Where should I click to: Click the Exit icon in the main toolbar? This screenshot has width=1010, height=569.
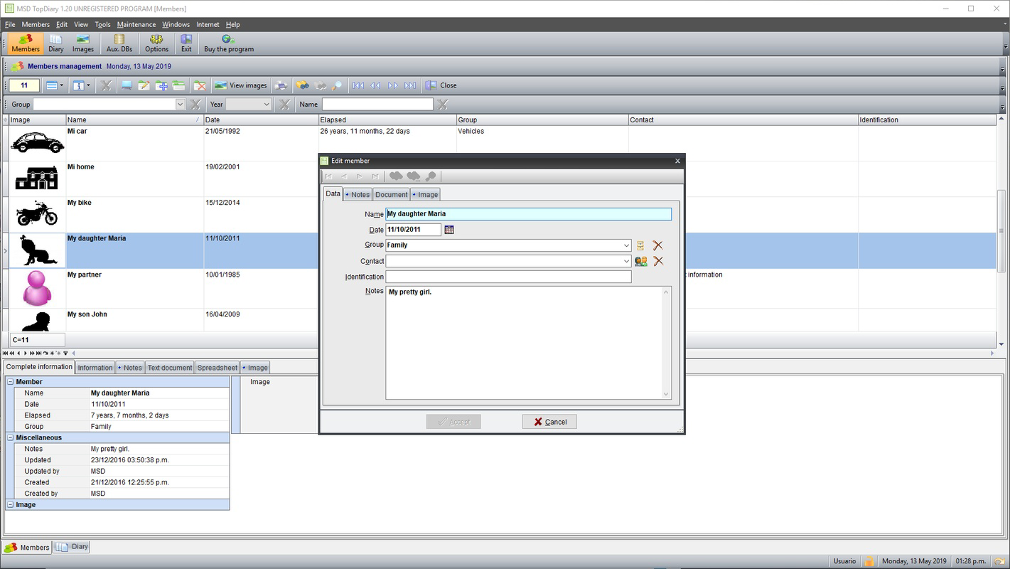point(186,43)
